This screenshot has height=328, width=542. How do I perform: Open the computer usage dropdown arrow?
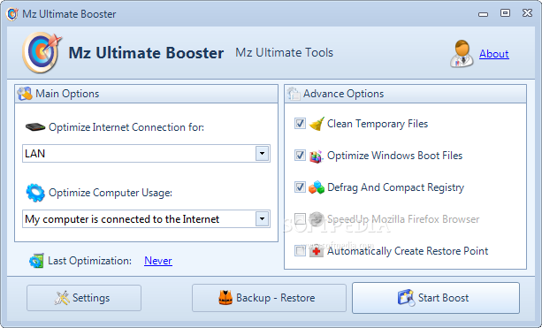tap(262, 218)
